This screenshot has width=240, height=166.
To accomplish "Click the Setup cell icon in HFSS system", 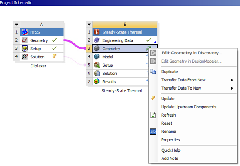I will (x=24, y=49).
